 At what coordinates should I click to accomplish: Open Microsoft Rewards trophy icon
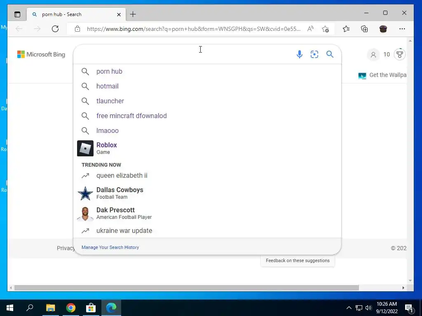(x=400, y=55)
